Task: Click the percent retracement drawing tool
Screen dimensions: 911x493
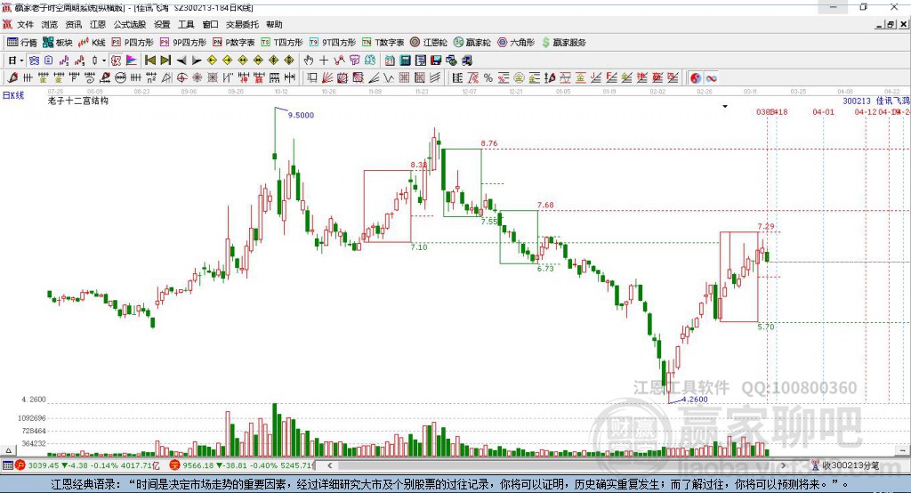Action: coord(488,78)
